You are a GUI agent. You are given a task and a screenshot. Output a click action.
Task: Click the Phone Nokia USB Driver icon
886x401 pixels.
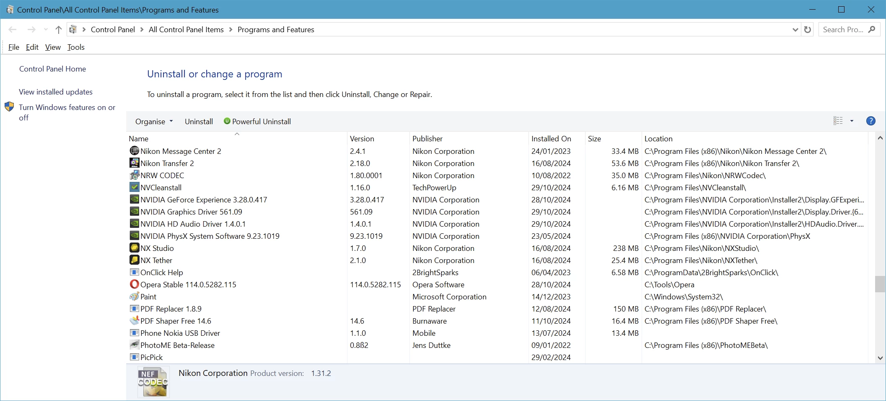(x=134, y=333)
